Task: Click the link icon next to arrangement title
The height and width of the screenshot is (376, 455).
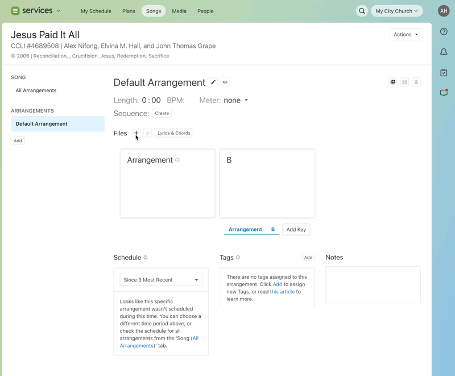Action: 225,82
